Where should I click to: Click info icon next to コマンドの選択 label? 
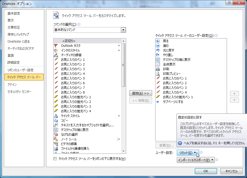(79, 24)
